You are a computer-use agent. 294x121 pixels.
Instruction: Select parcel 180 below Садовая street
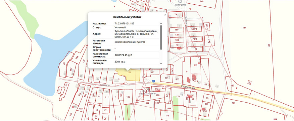pos(128,97)
